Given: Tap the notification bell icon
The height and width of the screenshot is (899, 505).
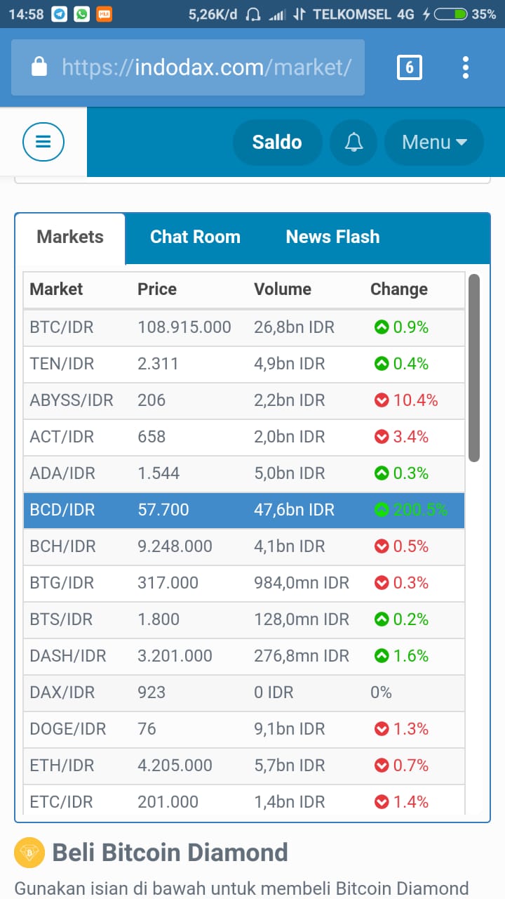Looking at the screenshot, I should [354, 142].
